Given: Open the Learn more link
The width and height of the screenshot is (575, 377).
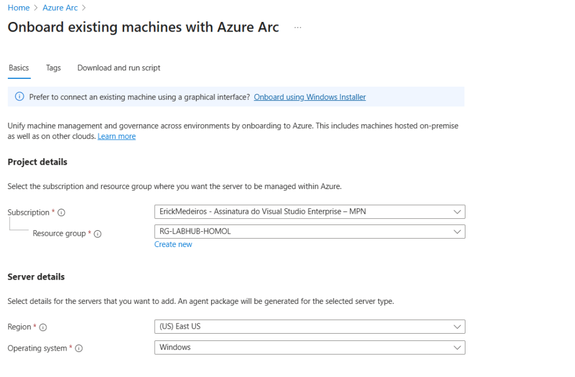Looking at the screenshot, I should click(x=116, y=136).
